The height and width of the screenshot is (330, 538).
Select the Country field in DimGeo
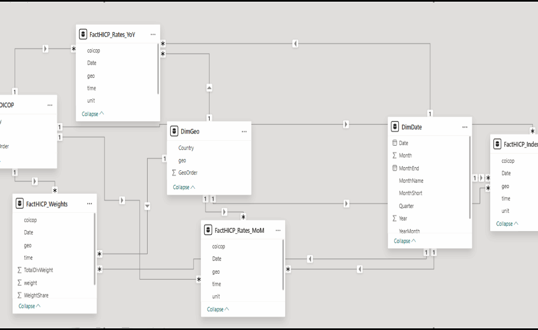tap(185, 148)
